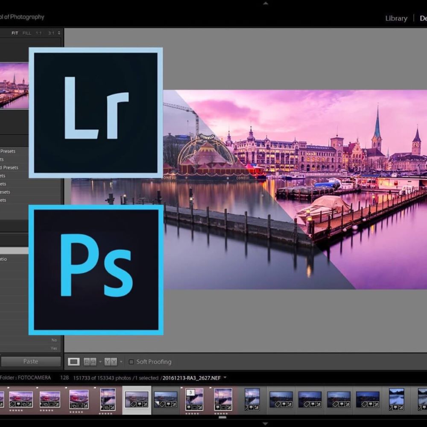The image size is (427, 427).
Task: Click the Paste button
Action: (31, 361)
